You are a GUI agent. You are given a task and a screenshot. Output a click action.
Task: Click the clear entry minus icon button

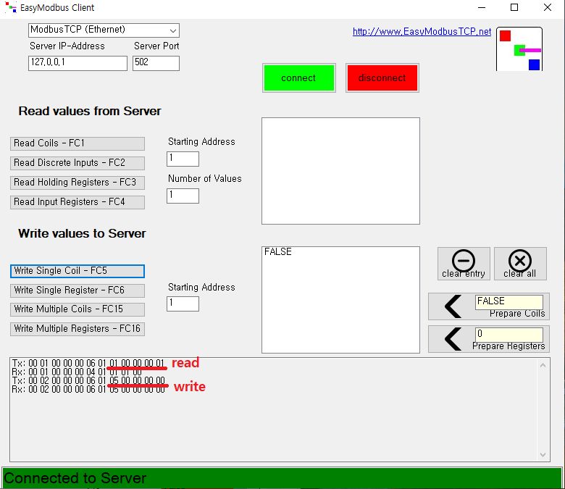(464, 264)
